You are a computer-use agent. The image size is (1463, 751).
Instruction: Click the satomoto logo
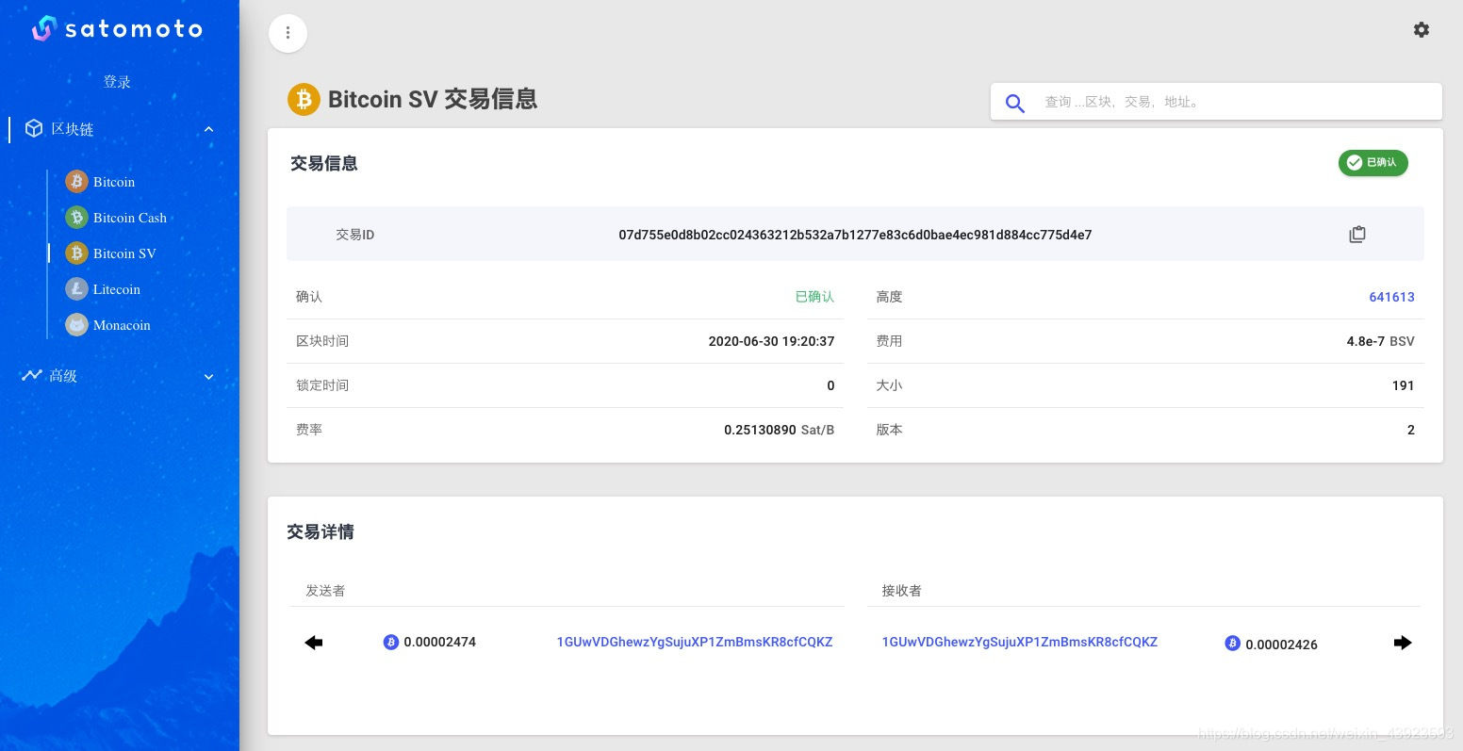point(117,29)
